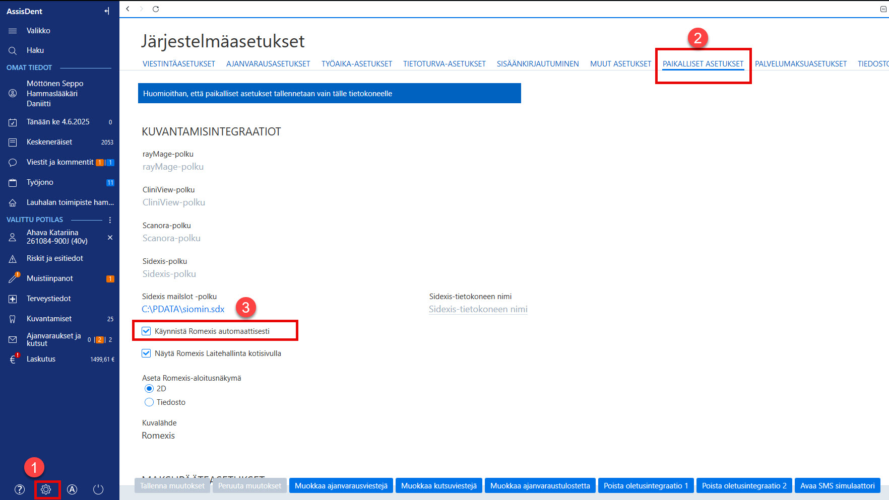Image resolution: width=889 pixels, height=500 pixels.
Task: Open Möttönen Seppo user profile icon
Action: point(13,94)
